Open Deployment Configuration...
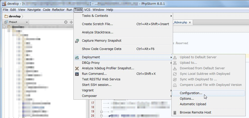The image size is (249, 118). pos(208,93)
